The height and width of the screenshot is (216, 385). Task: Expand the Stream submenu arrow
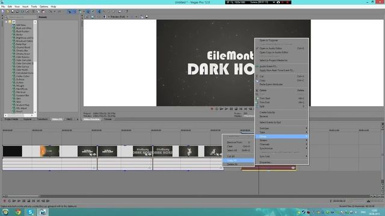306,140
